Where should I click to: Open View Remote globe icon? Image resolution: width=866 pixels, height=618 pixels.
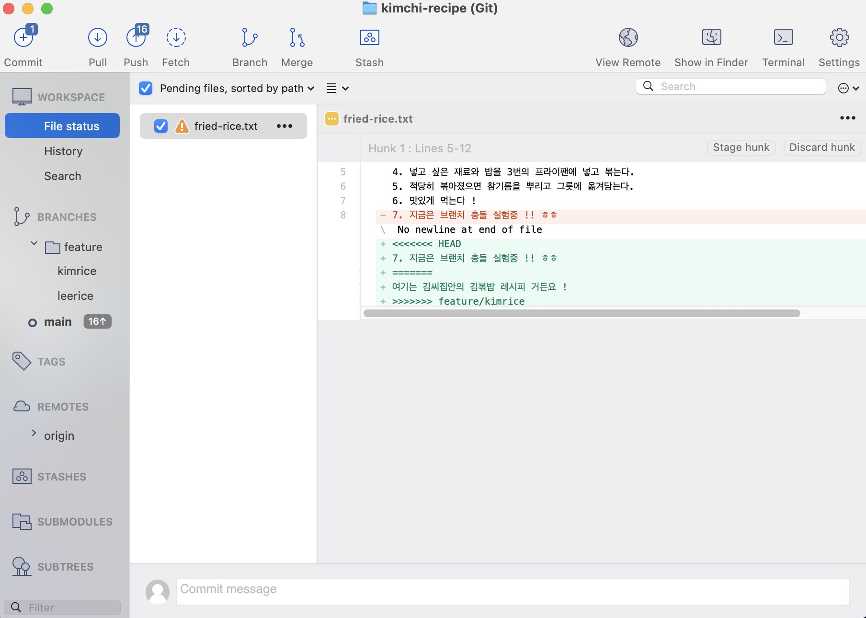click(x=628, y=37)
